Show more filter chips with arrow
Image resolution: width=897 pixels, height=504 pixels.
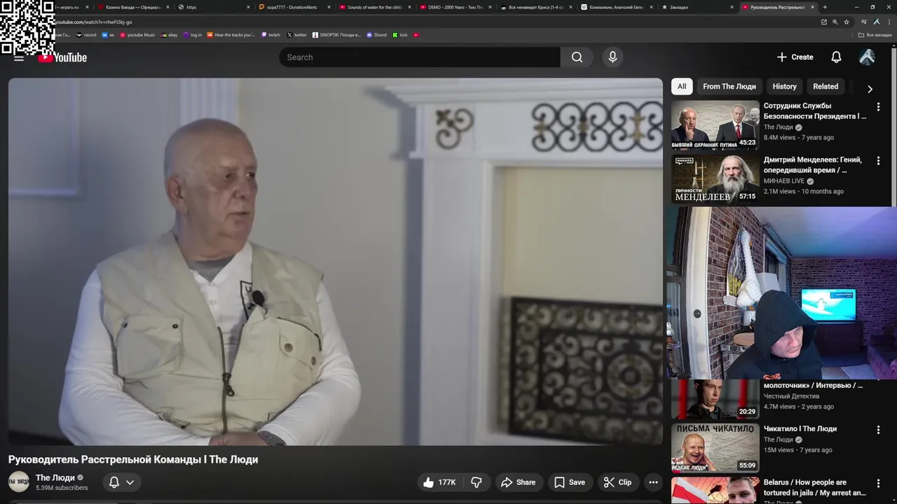[870, 89]
